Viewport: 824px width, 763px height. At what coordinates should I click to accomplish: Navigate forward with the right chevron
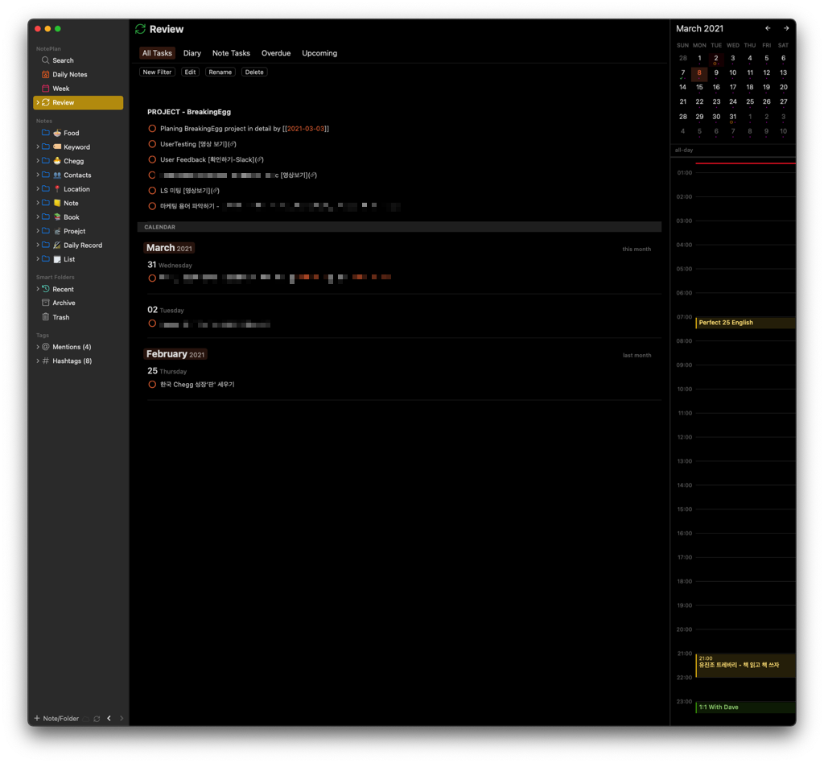click(x=122, y=719)
